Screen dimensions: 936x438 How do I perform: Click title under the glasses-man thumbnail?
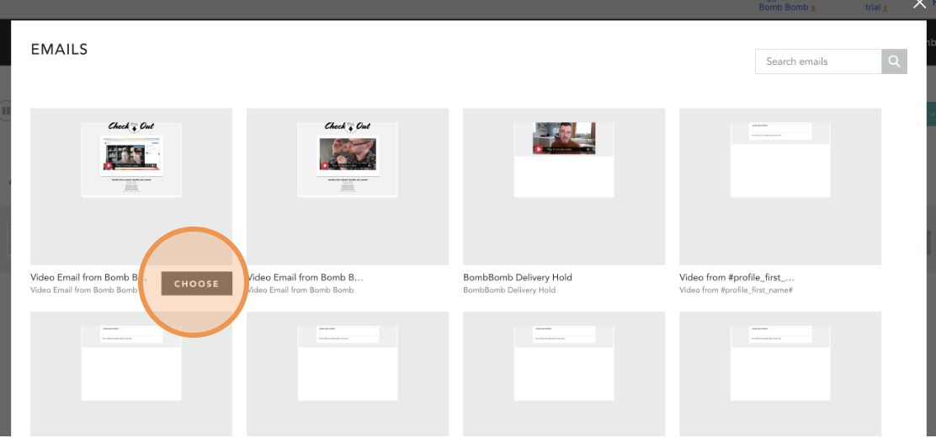(x=305, y=278)
